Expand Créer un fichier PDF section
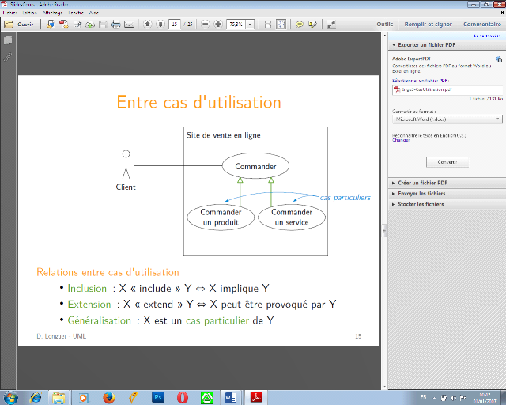Viewport: 506px width, 405px height. click(x=423, y=183)
